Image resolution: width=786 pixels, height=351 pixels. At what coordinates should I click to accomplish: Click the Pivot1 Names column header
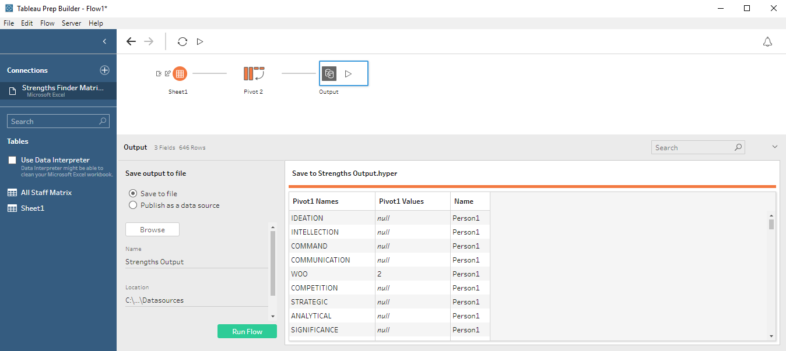point(332,201)
